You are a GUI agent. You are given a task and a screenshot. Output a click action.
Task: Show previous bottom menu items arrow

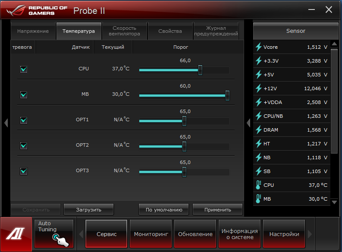click(81, 234)
